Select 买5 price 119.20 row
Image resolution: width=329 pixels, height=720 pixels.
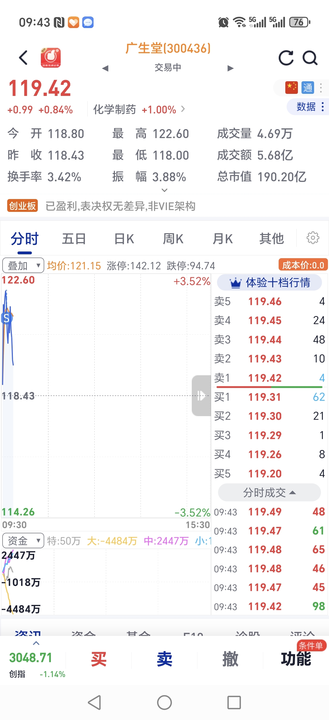tap(269, 473)
